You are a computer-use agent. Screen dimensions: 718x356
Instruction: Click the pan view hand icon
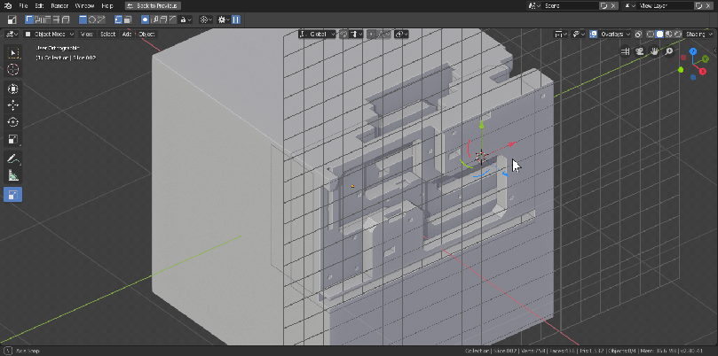pyautogui.click(x=655, y=51)
